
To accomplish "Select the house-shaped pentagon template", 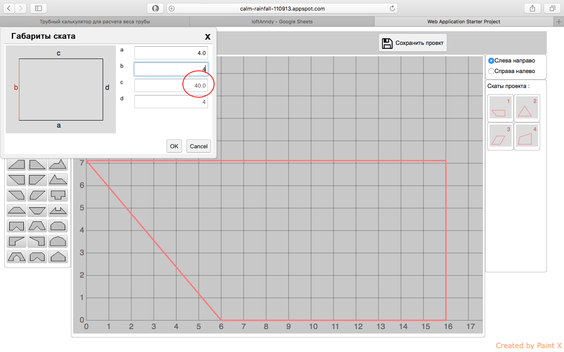I will click(58, 257).
